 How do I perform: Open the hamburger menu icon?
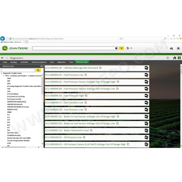178,48
